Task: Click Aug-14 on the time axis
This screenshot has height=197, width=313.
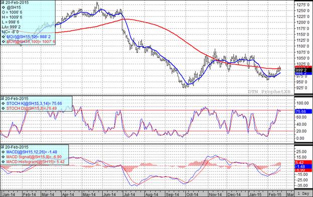Action: point(151,194)
